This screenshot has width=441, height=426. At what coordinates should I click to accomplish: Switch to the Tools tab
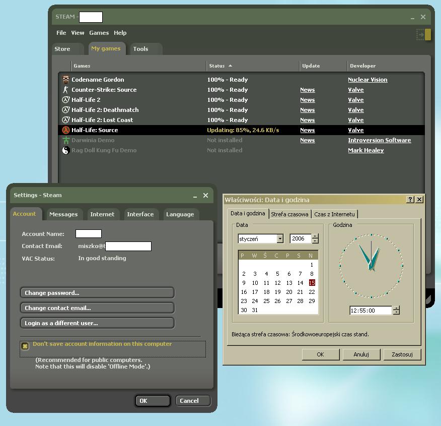146,49
